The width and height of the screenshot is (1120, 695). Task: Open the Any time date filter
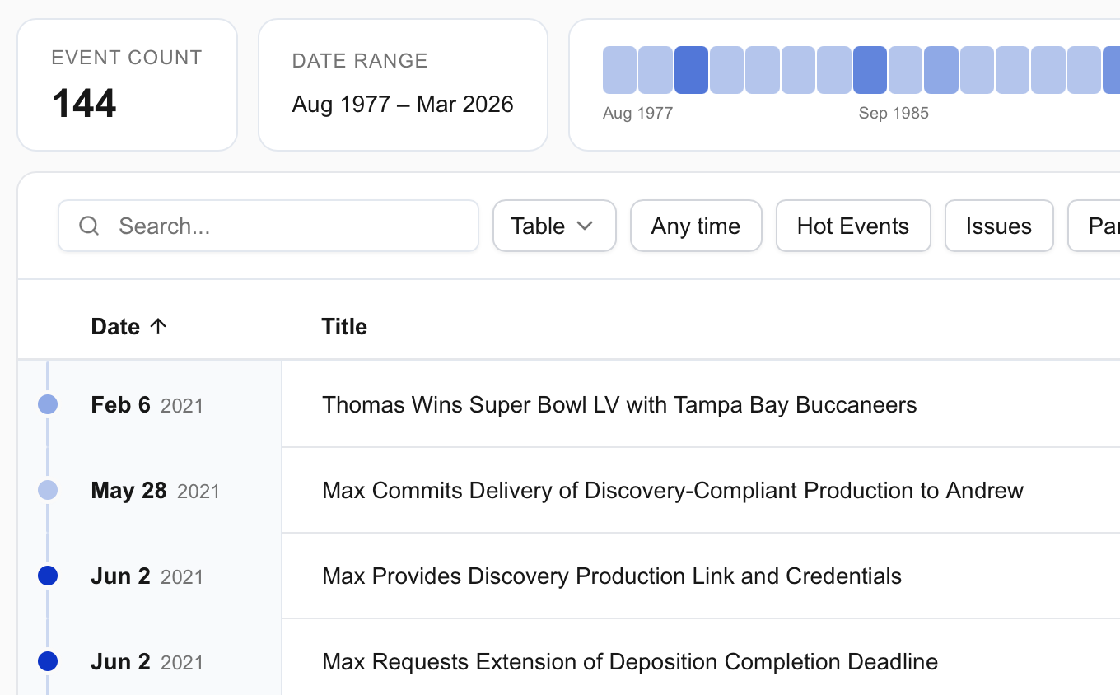tap(696, 226)
